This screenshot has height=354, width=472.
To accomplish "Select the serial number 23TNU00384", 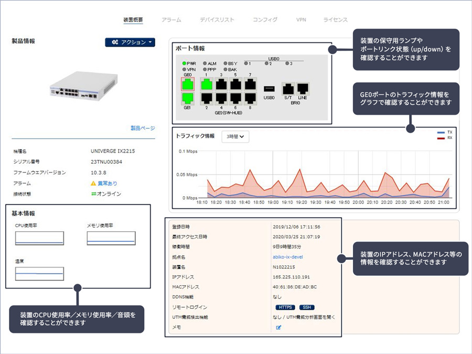I will pyautogui.click(x=106, y=162).
